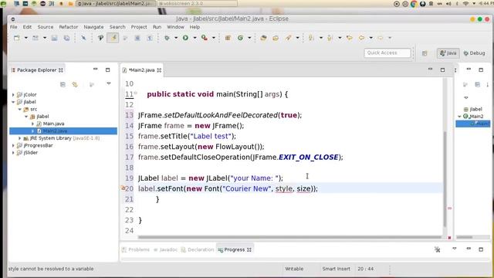Maximize the editor area
494x278 pixels.
(442, 69)
